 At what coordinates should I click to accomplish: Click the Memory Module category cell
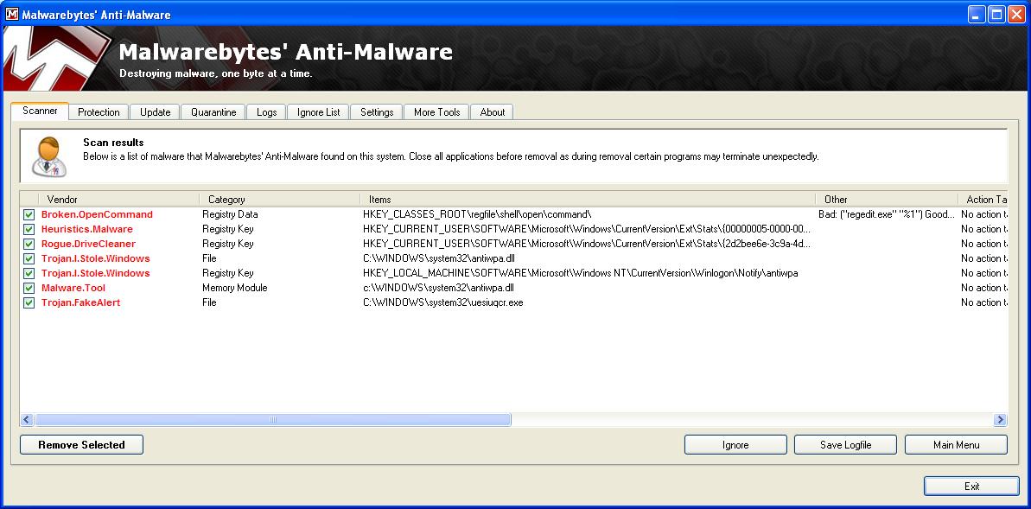(x=235, y=288)
